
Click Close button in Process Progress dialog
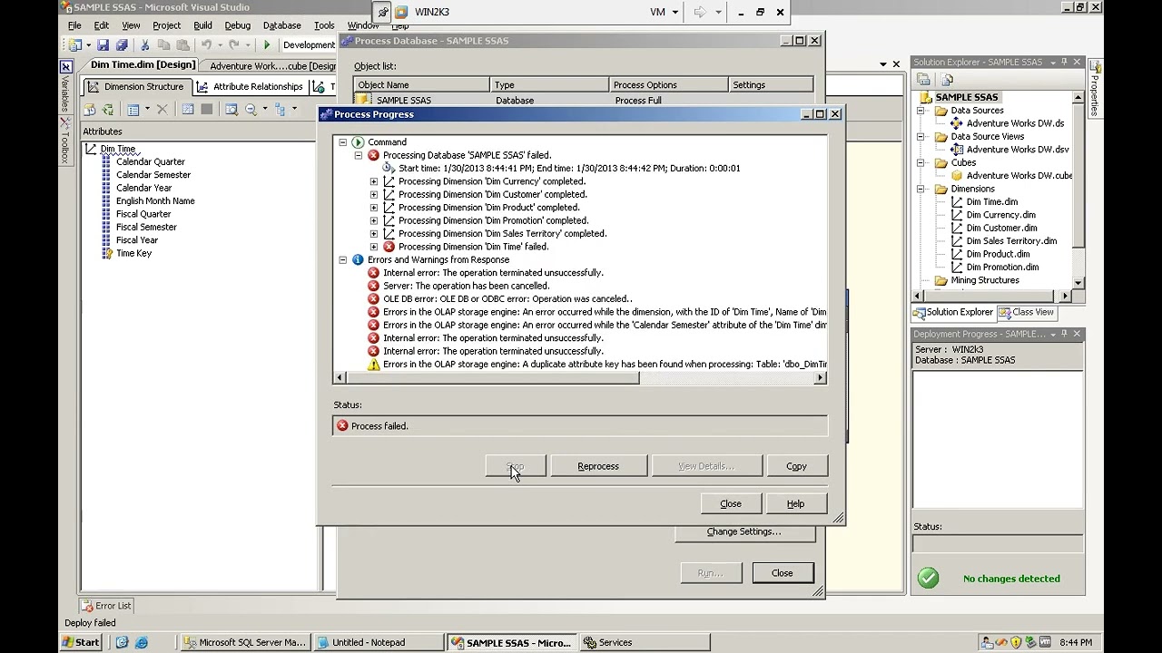tap(731, 504)
